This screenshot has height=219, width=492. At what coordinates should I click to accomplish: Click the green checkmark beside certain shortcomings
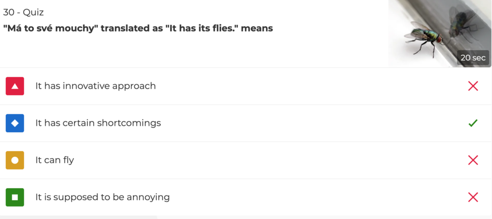click(x=473, y=123)
